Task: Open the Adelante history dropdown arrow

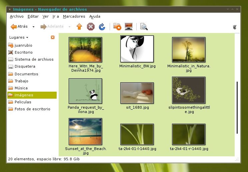Action: [69, 27]
